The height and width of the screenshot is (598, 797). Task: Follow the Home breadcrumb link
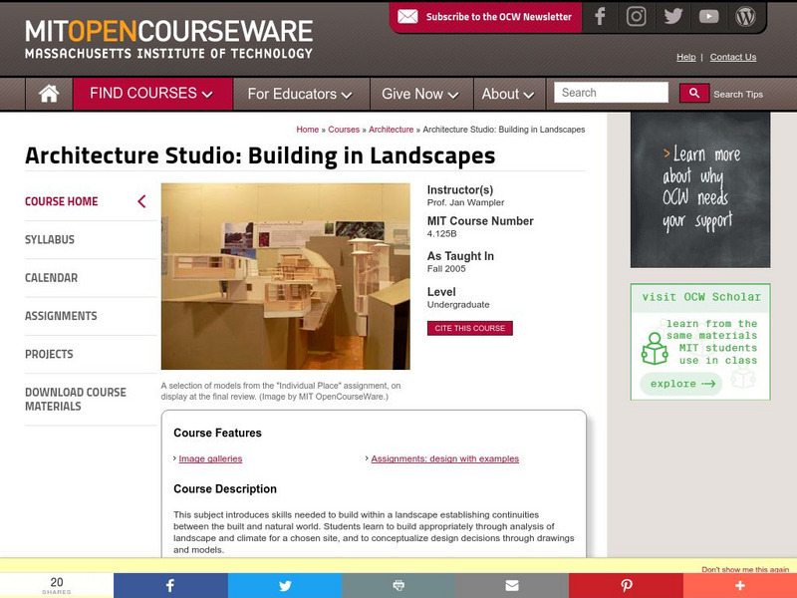308,130
